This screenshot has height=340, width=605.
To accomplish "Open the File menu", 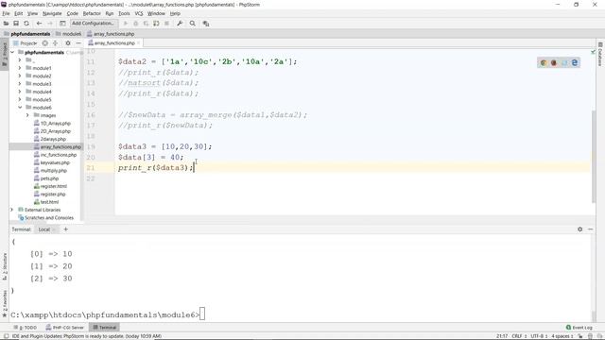I will pos(6,13).
